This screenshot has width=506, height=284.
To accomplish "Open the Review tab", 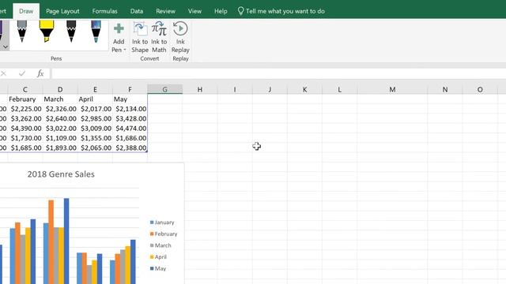I will pyautogui.click(x=165, y=11).
